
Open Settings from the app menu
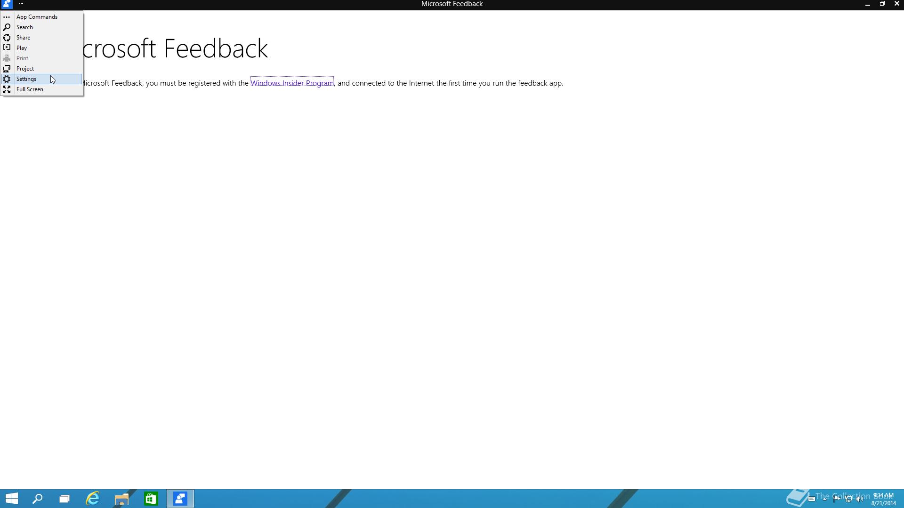click(42, 79)
